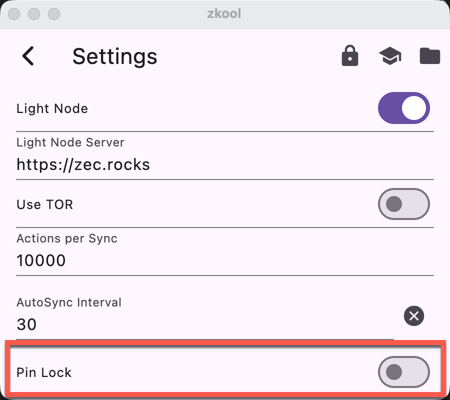Clear the AutoSync Interval using the X button
Viewport: 450px width, 400px height.
414,315
